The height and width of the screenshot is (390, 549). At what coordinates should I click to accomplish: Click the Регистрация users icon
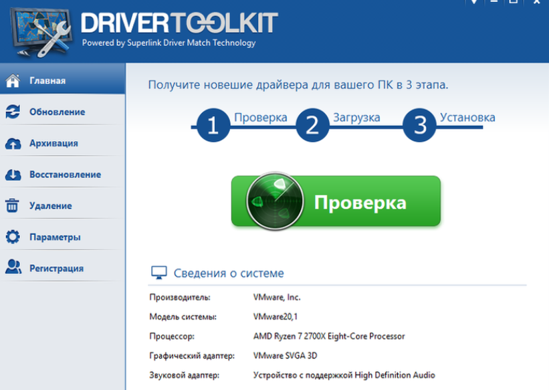click(12, 267)
